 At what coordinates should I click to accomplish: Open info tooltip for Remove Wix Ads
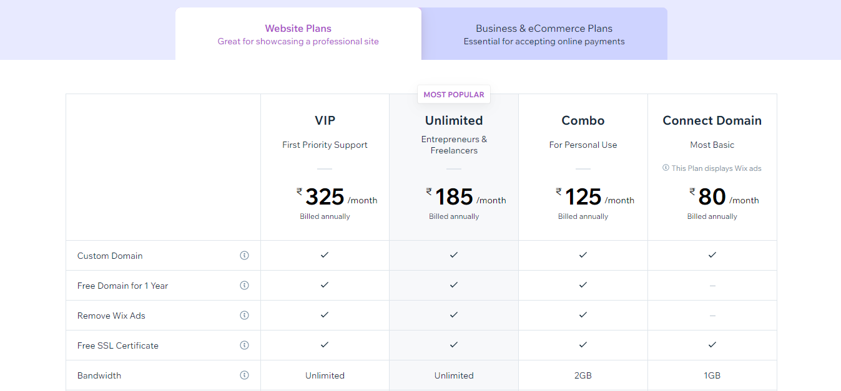(x=245, y=316)
